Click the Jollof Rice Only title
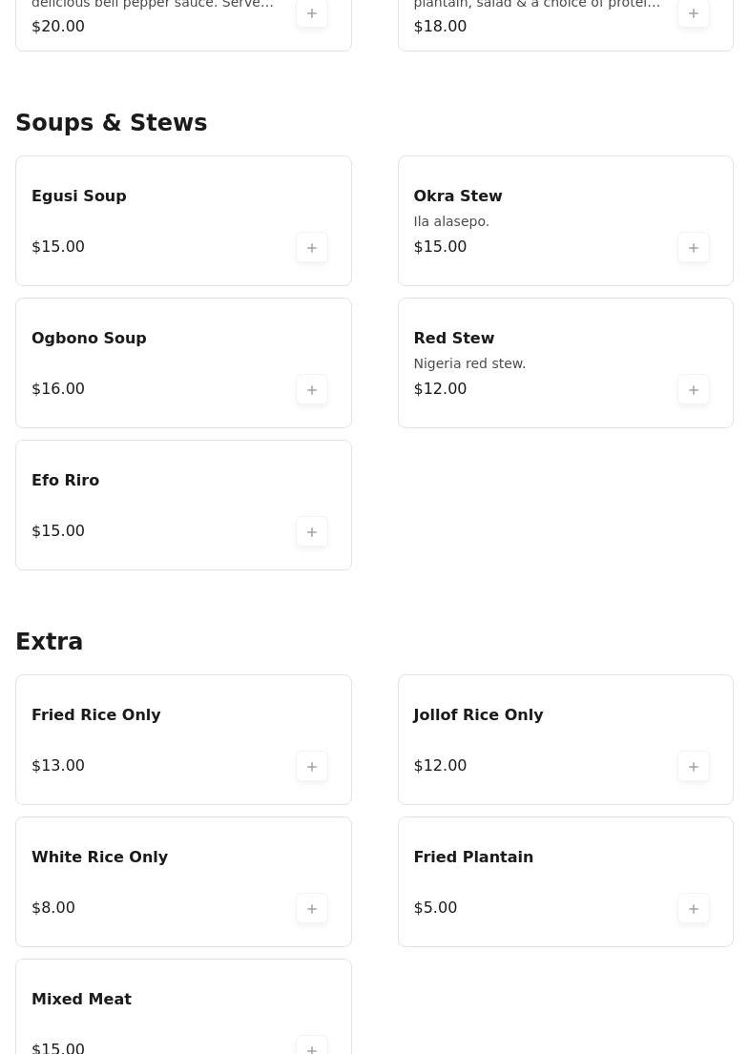The image size is (749, 1054). [x=478, y=714]
